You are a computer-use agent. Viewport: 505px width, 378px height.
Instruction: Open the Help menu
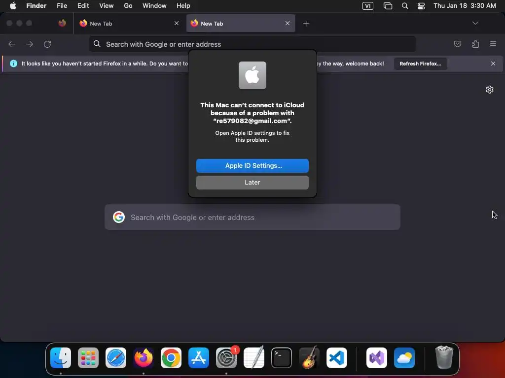click(x=183, y=5)
